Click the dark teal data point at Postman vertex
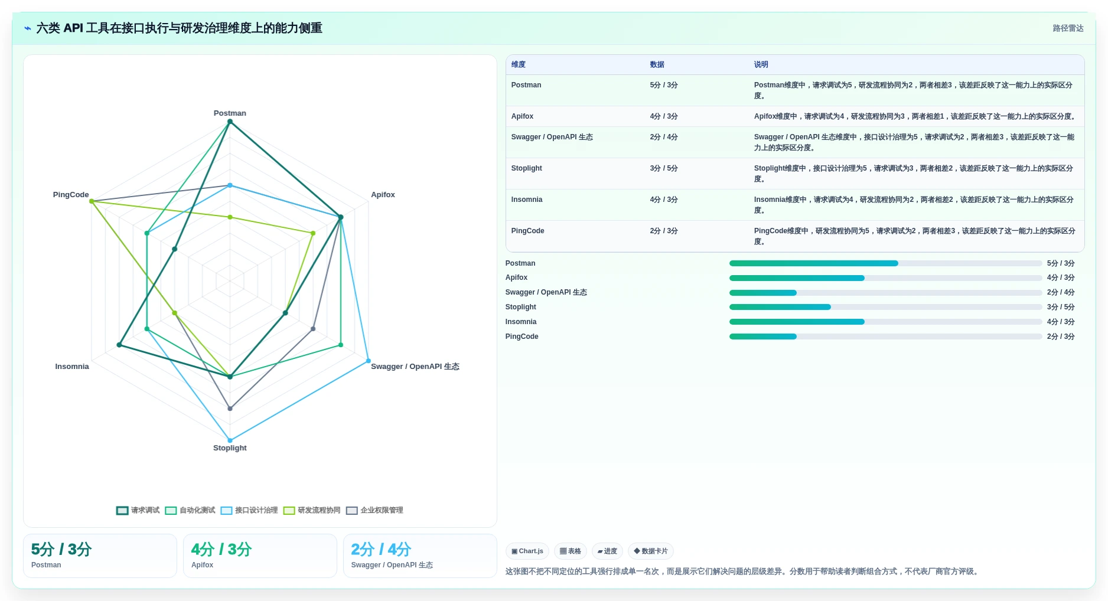 230,122
